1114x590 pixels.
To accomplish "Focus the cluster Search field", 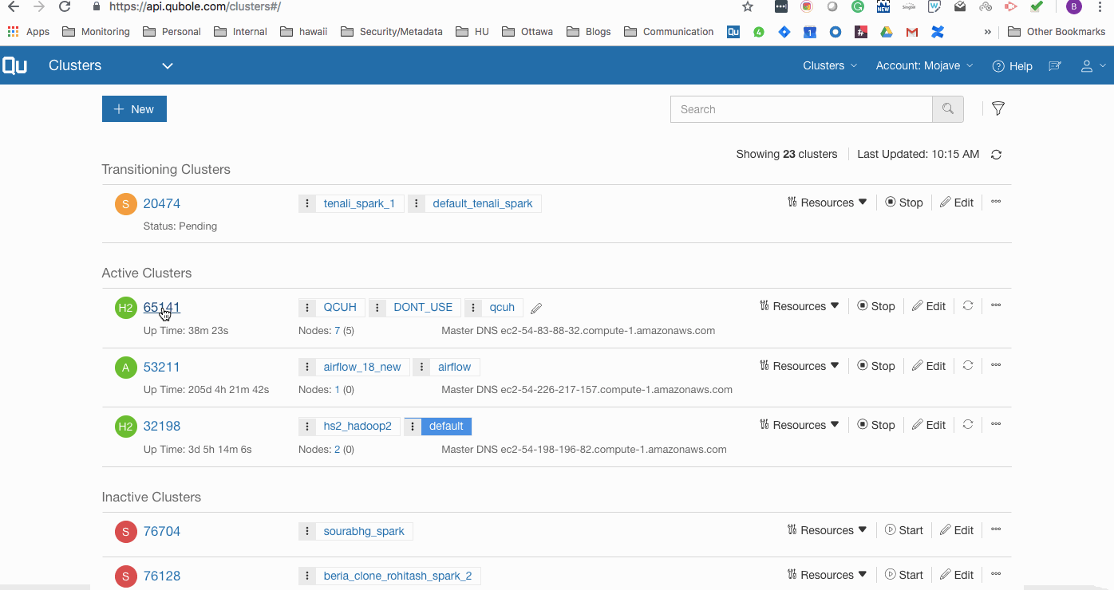I will (801, 109).
